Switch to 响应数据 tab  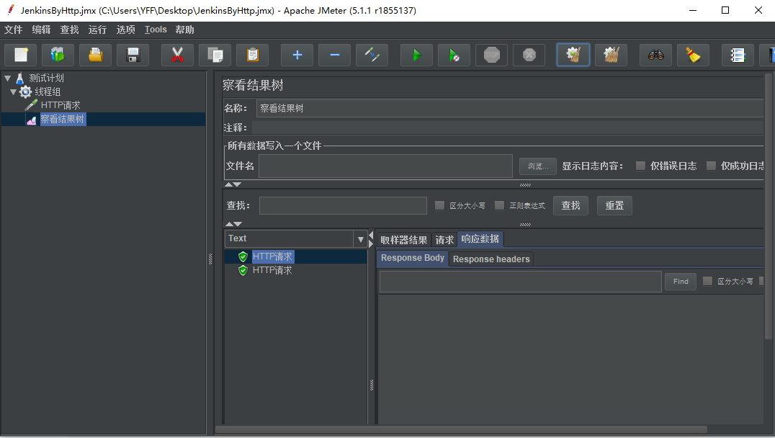[480, 239]
